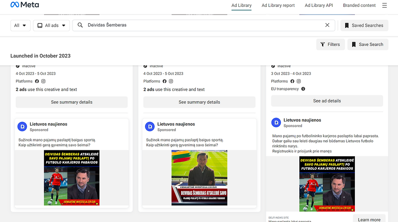This screenshot has height=222, width=398.
Task: Click bookmark icon in Saved Searches
Action: pos(347,25)
